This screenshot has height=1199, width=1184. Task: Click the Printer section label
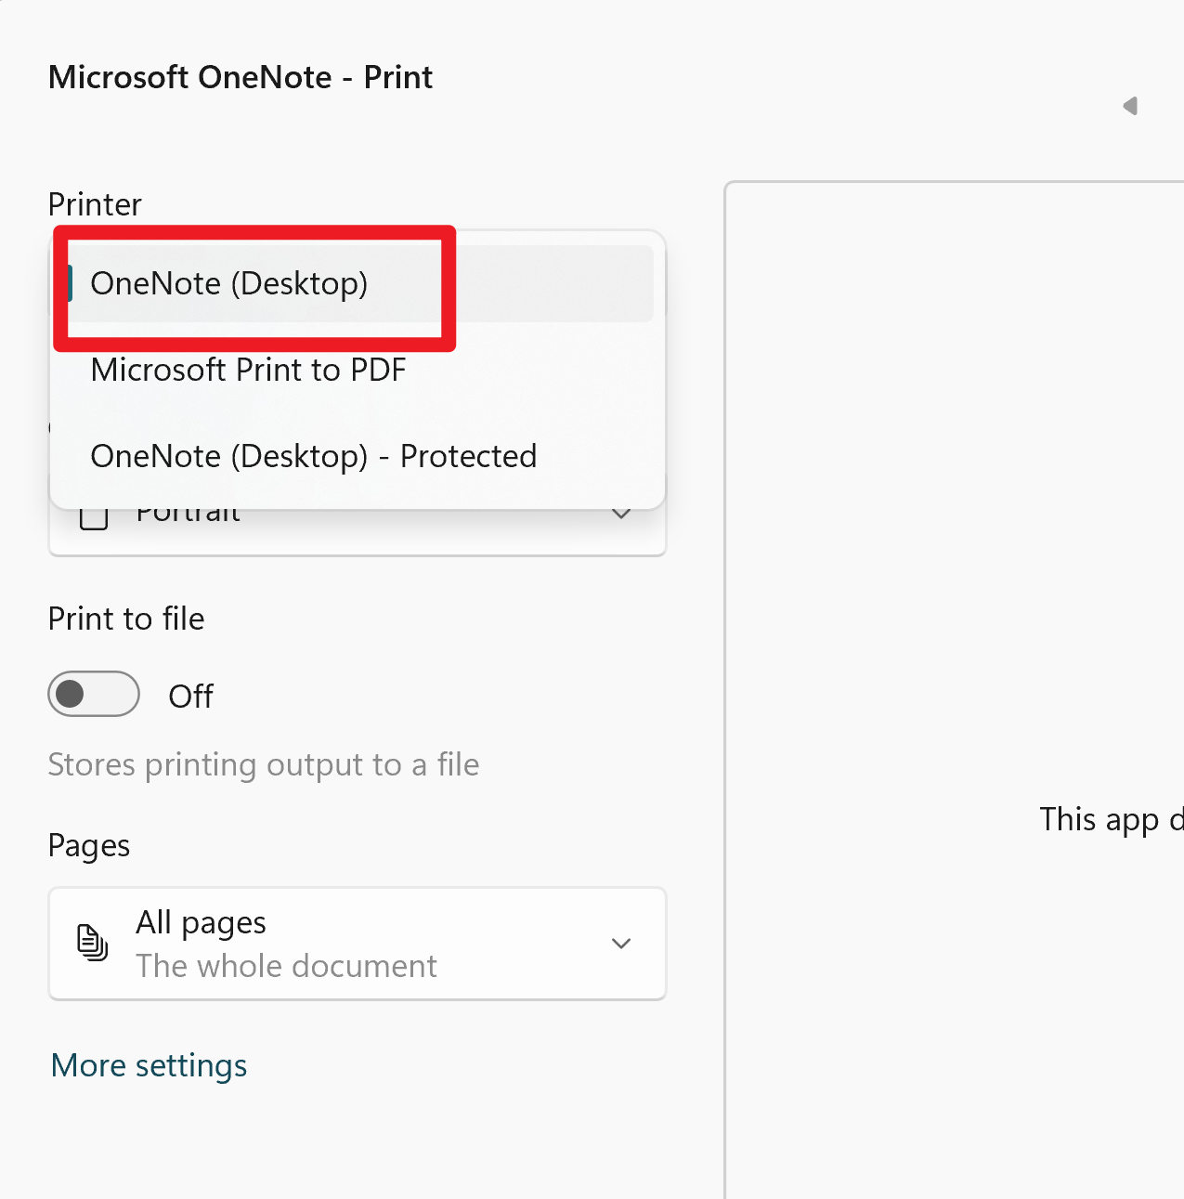point(95,204)
